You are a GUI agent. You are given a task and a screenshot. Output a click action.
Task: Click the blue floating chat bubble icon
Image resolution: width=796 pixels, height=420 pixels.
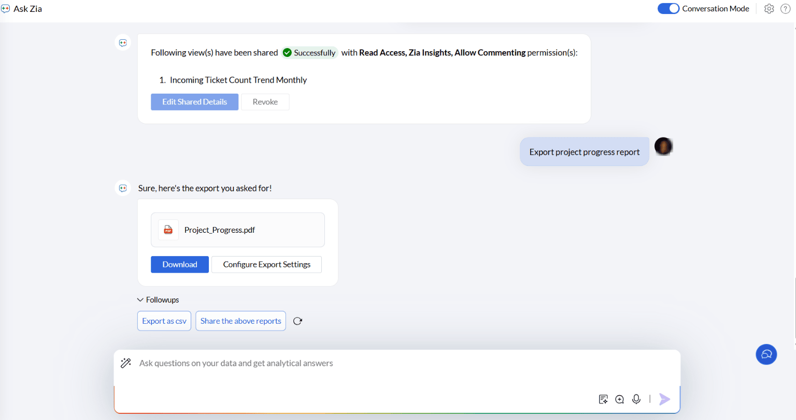(x=766, y=354)
